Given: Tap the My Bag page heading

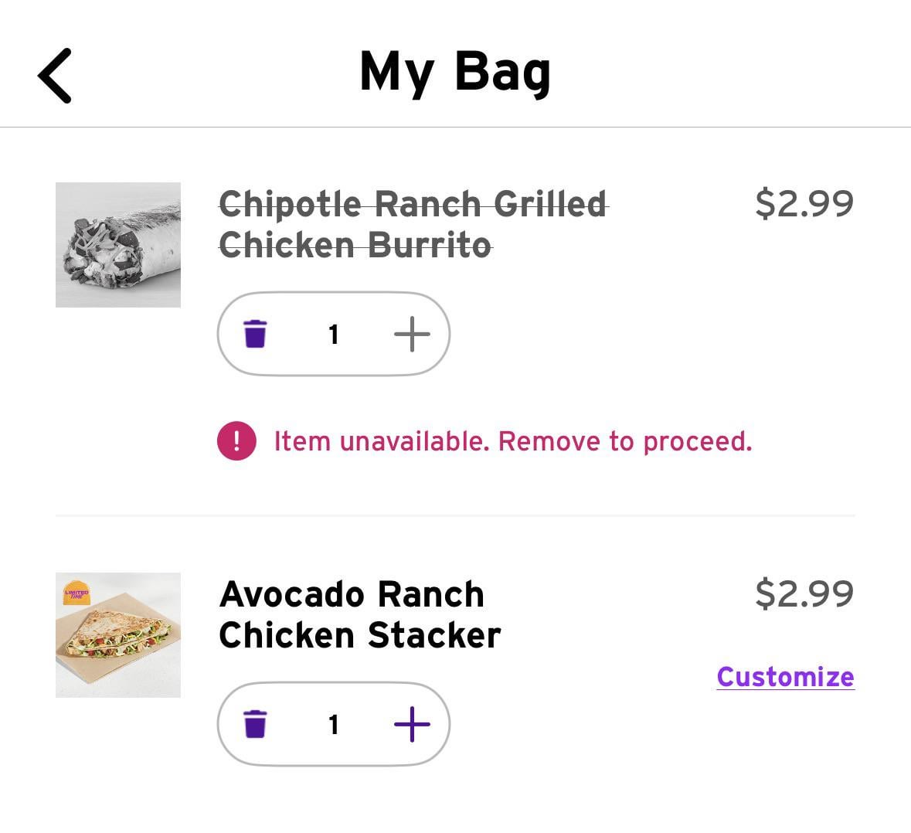Looking at the screenshot, I should 455,73.
